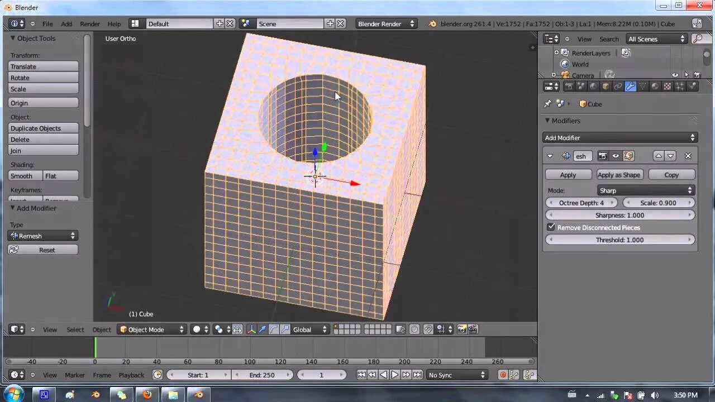Click the OpenGL render camera icon in header
The width and height of the screenshot is (715, 402).
(461, 329)
